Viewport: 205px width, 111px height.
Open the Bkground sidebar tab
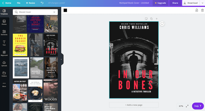click(x=4, y=53)
